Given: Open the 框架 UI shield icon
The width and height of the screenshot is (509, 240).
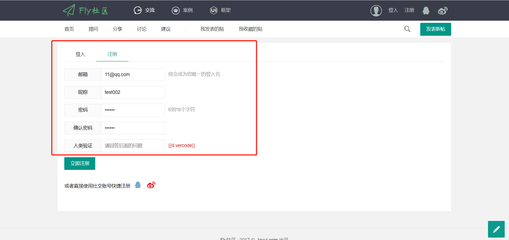Looking at the screenshot, I should (x=214, y=10).
